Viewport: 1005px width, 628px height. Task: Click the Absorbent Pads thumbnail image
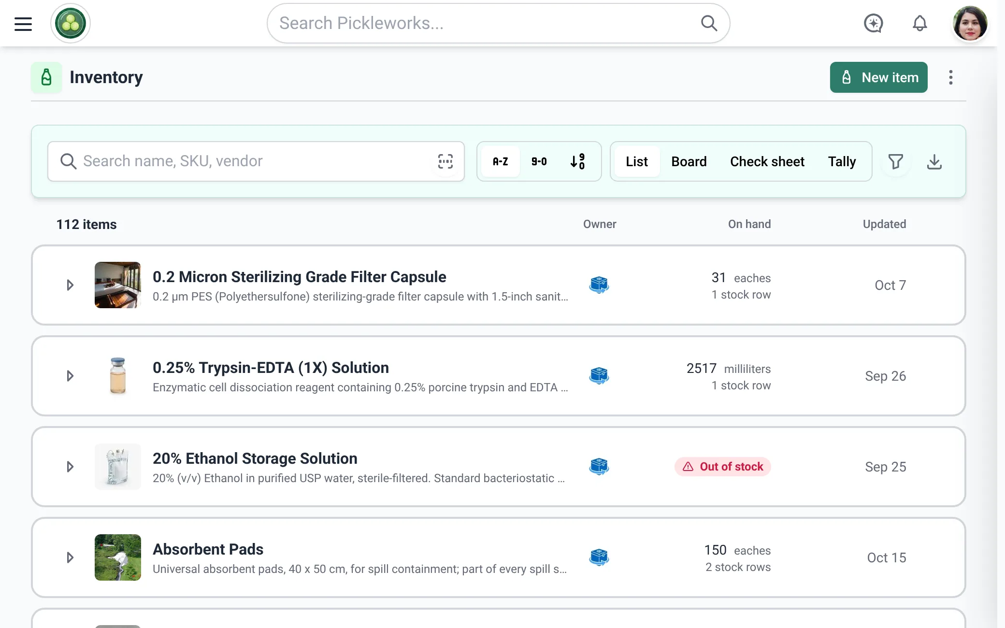[x=118, y=557]
